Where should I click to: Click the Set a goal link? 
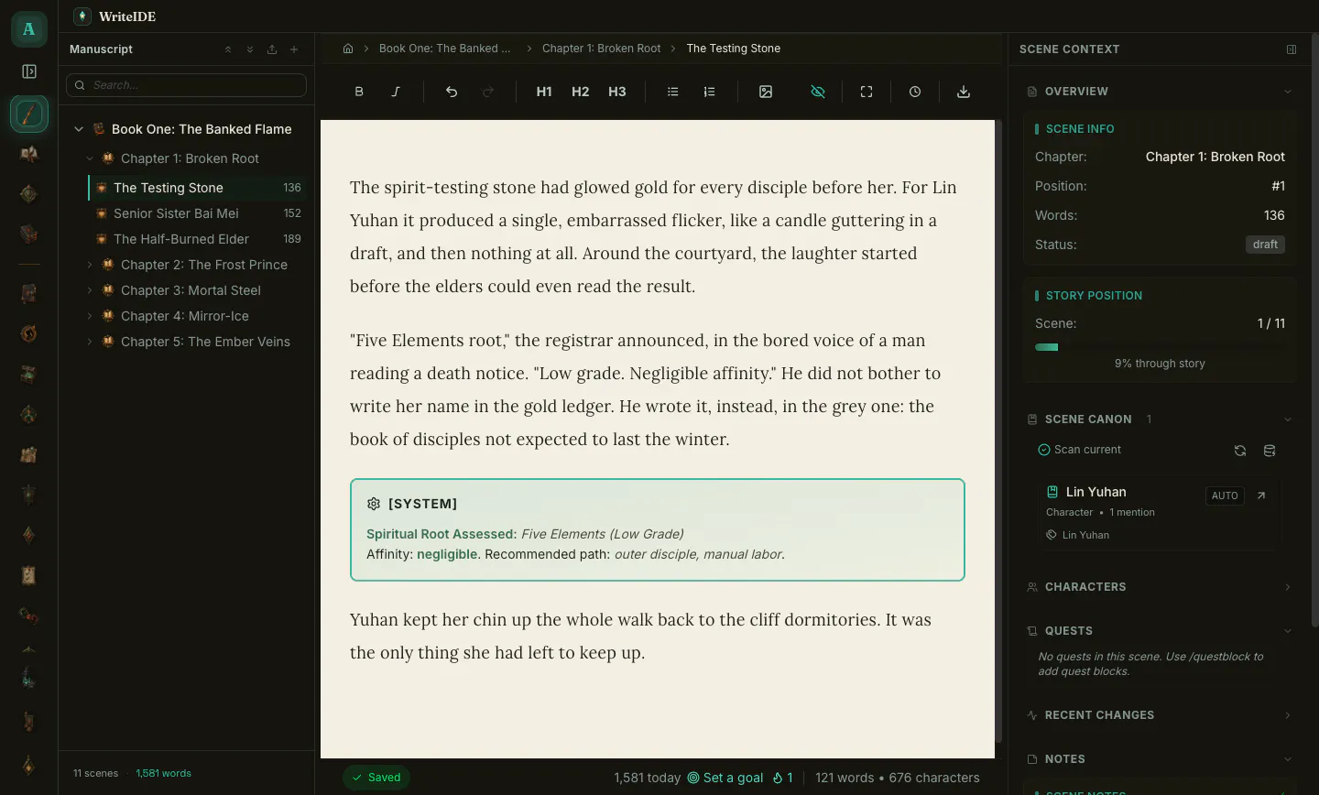(x=725, y=778)
